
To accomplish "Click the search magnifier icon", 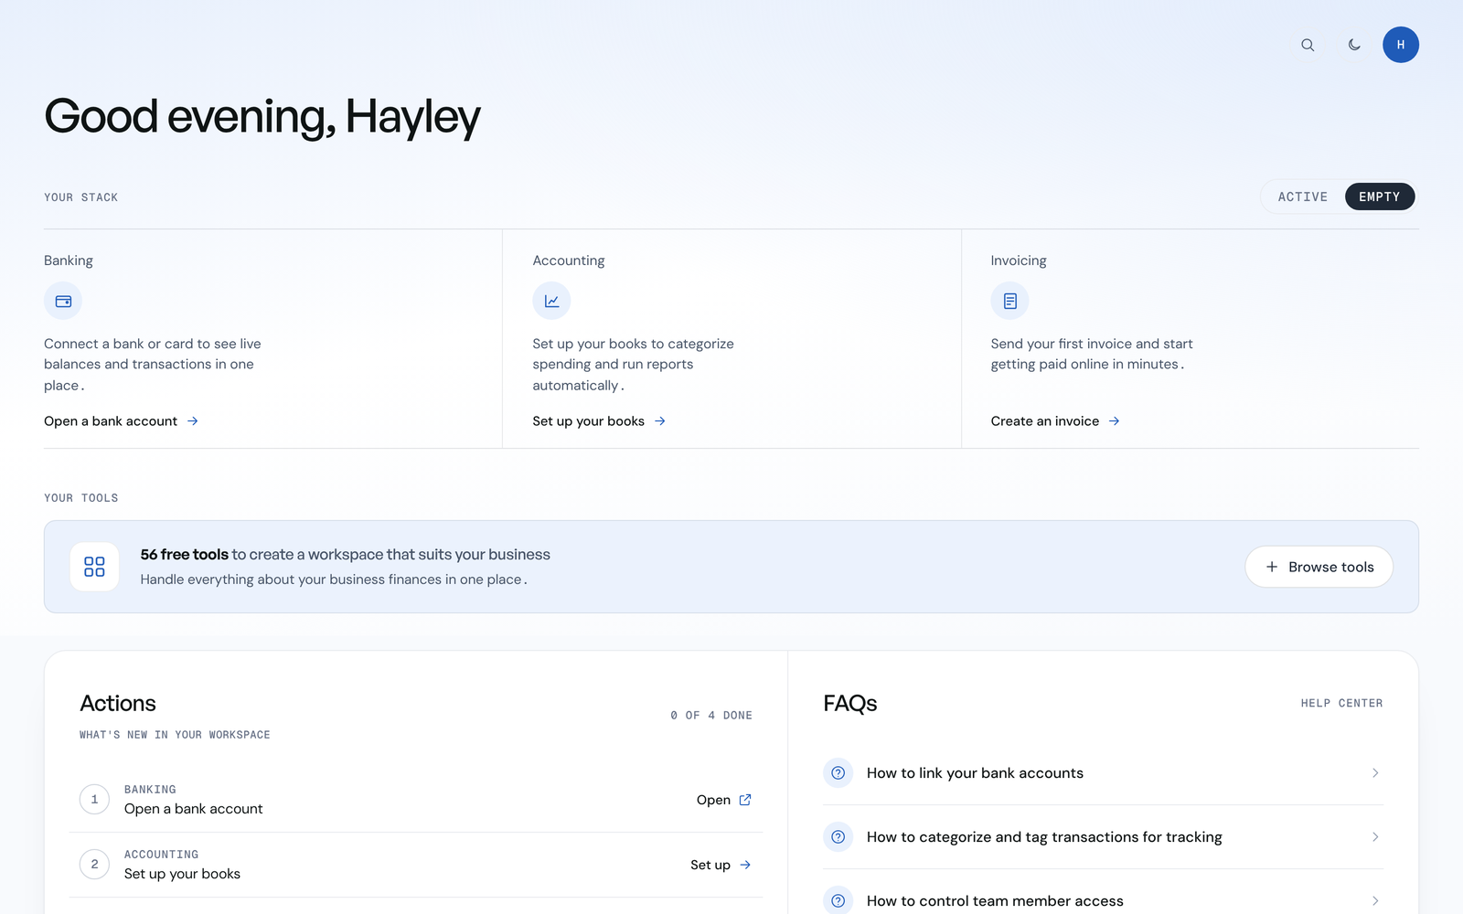I will pos(1308,45).
